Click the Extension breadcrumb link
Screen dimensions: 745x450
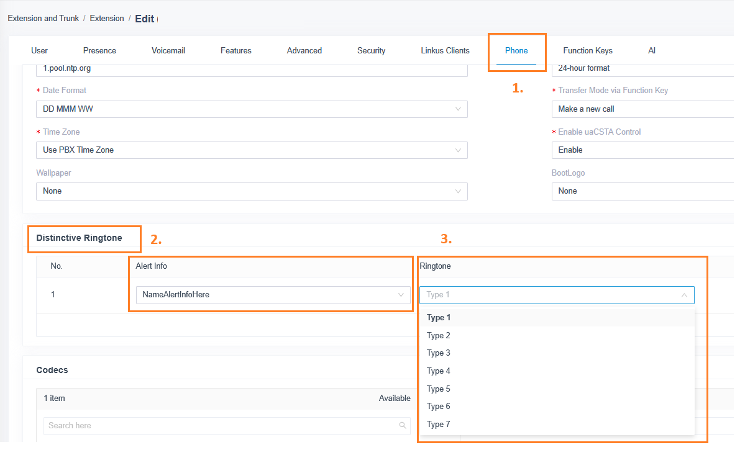pos(107,19)
